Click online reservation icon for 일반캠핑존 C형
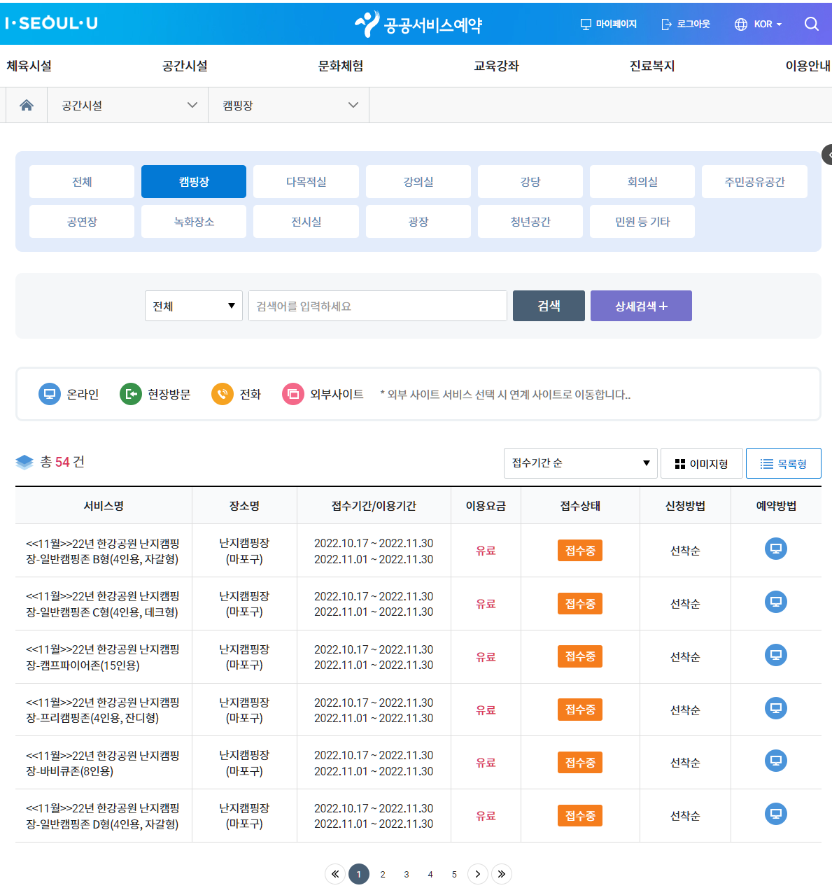Screen dimensions: 832x888 click(776, 602)
